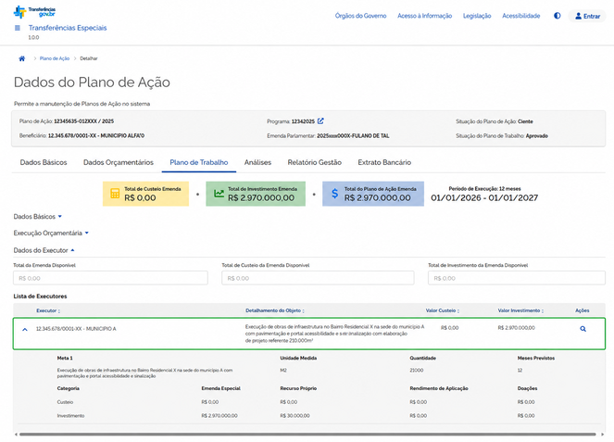Expand the Dados Básicos section
Image resolution: width=614 pixels, height=442 pixels.
38,216
